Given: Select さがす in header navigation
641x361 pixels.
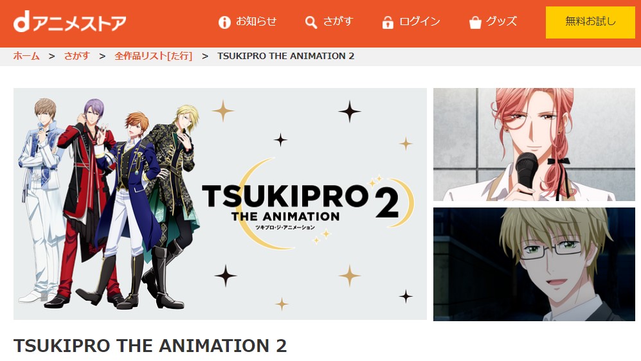Looking at the screenshot, I should [338, 21].
